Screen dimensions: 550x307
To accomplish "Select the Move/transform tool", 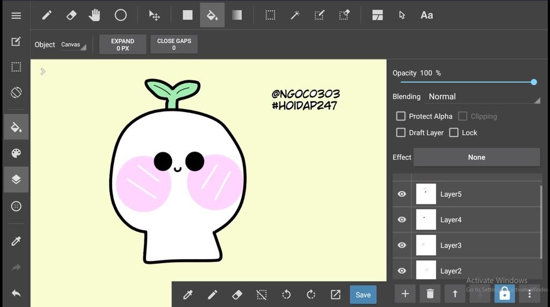I will tap(154, 16).
